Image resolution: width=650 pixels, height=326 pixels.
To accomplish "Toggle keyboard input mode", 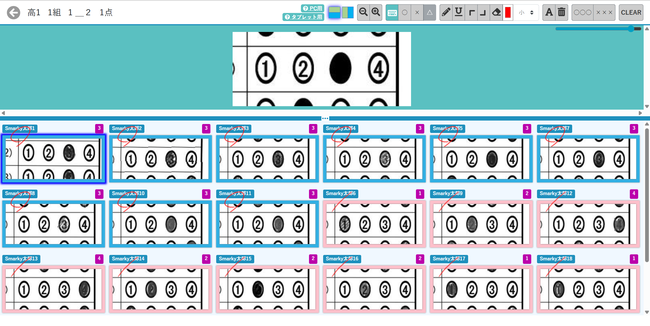I will click(x=392, y=12).
